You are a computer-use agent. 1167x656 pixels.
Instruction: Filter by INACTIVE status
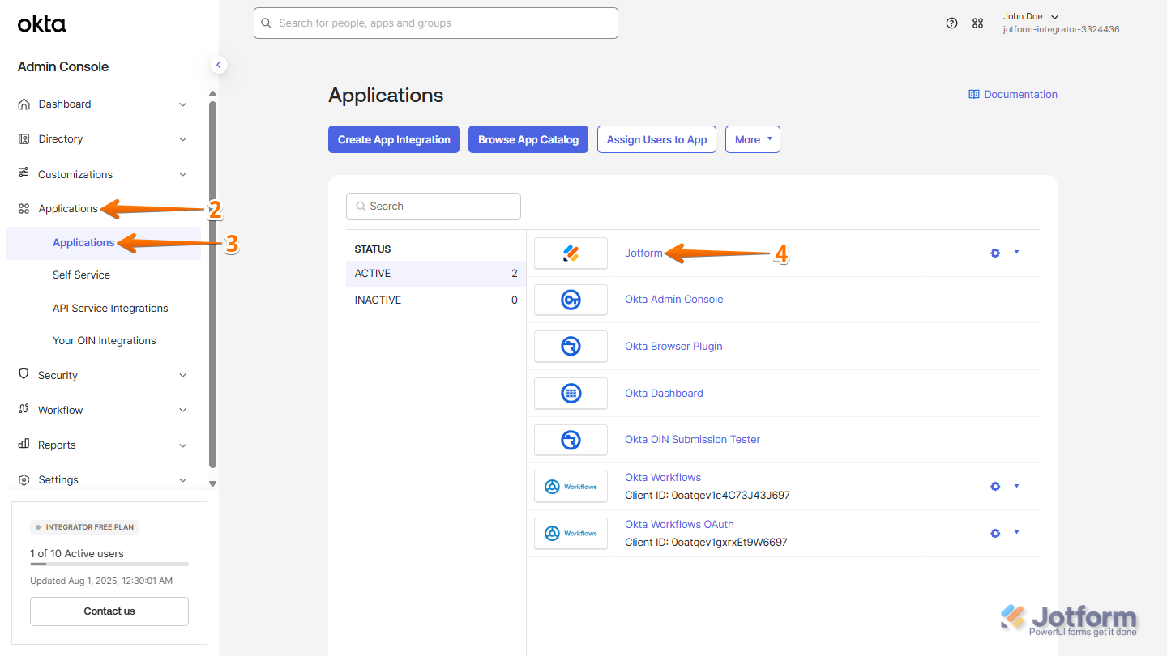tap(436, 300)
